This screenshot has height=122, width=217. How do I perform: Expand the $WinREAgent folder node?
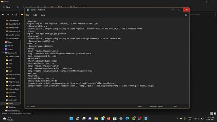coord(4,57)
